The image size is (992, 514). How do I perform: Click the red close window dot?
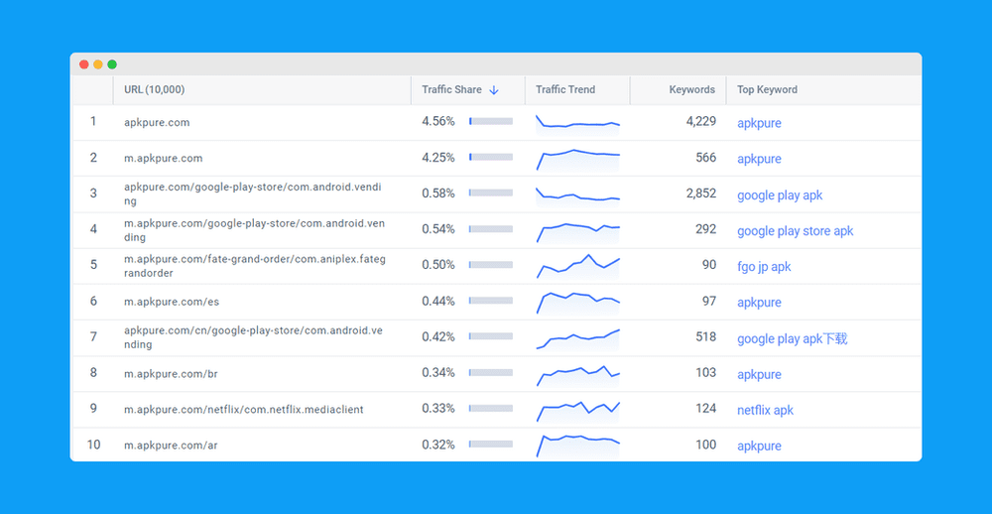(x=84, y=64)
